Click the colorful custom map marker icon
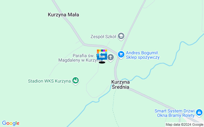Viewport: 204px width, 127px height. 102,55
